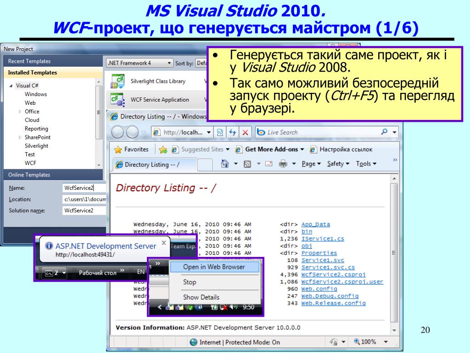This screenshot has height=353, width=470.
Task: Click the Suggested Sites favorites link
Action: click(x=201, y=149)
